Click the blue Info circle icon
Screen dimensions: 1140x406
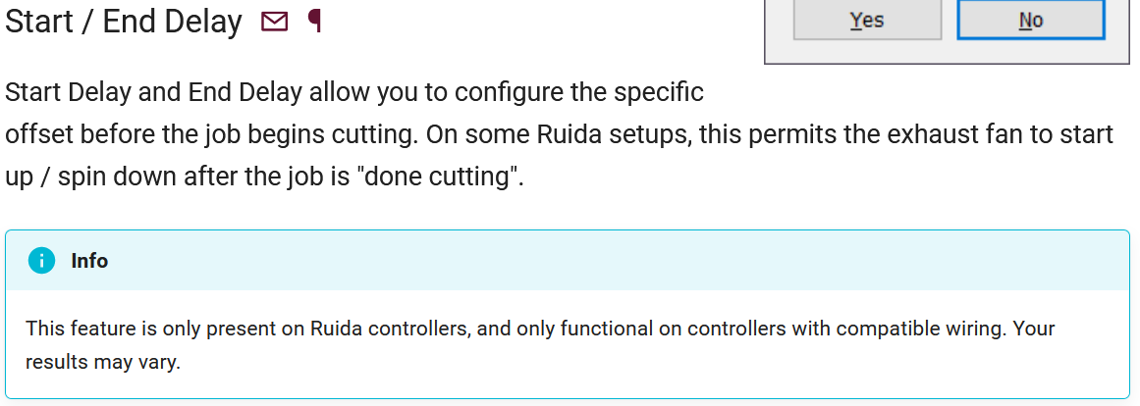[x=41, y=261]
